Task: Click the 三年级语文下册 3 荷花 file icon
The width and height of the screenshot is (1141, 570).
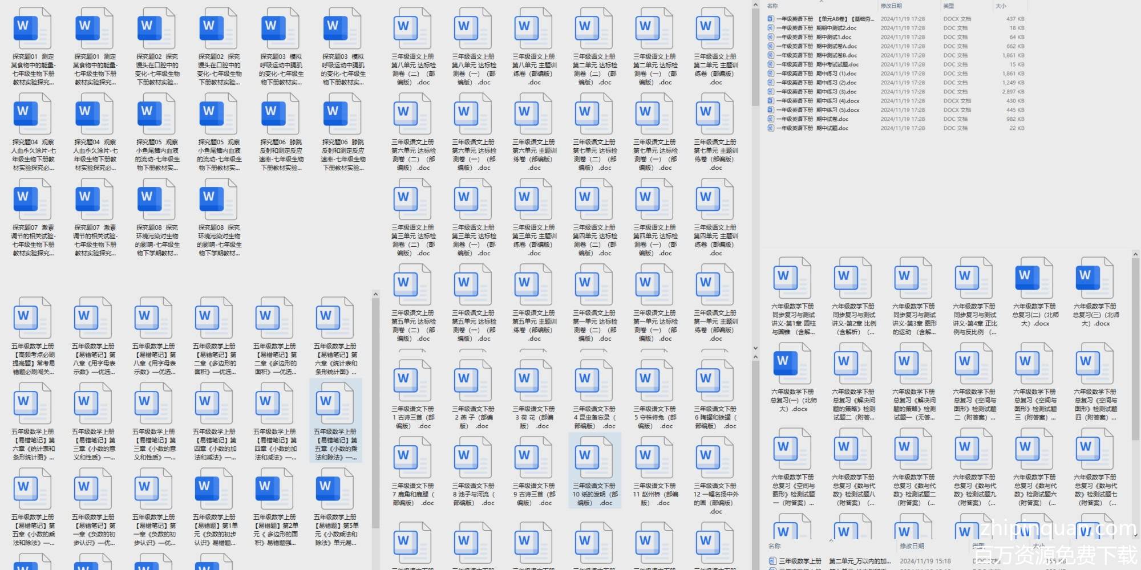Action: 534,381
